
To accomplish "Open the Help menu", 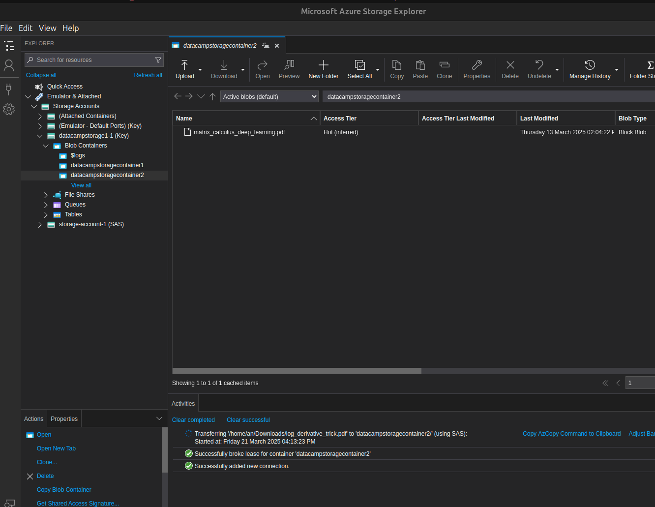I will coord(70,28).
